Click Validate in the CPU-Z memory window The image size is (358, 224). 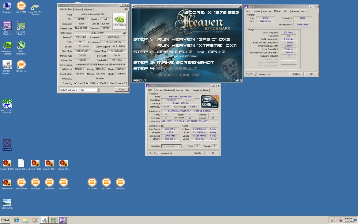[296, 74]
